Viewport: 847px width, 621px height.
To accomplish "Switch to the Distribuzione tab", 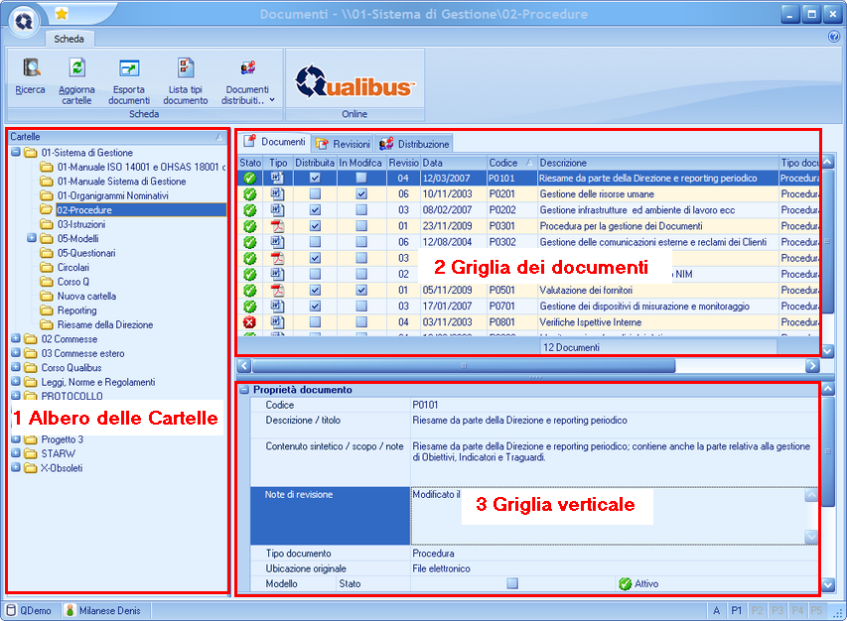I will tap(414, 144).
